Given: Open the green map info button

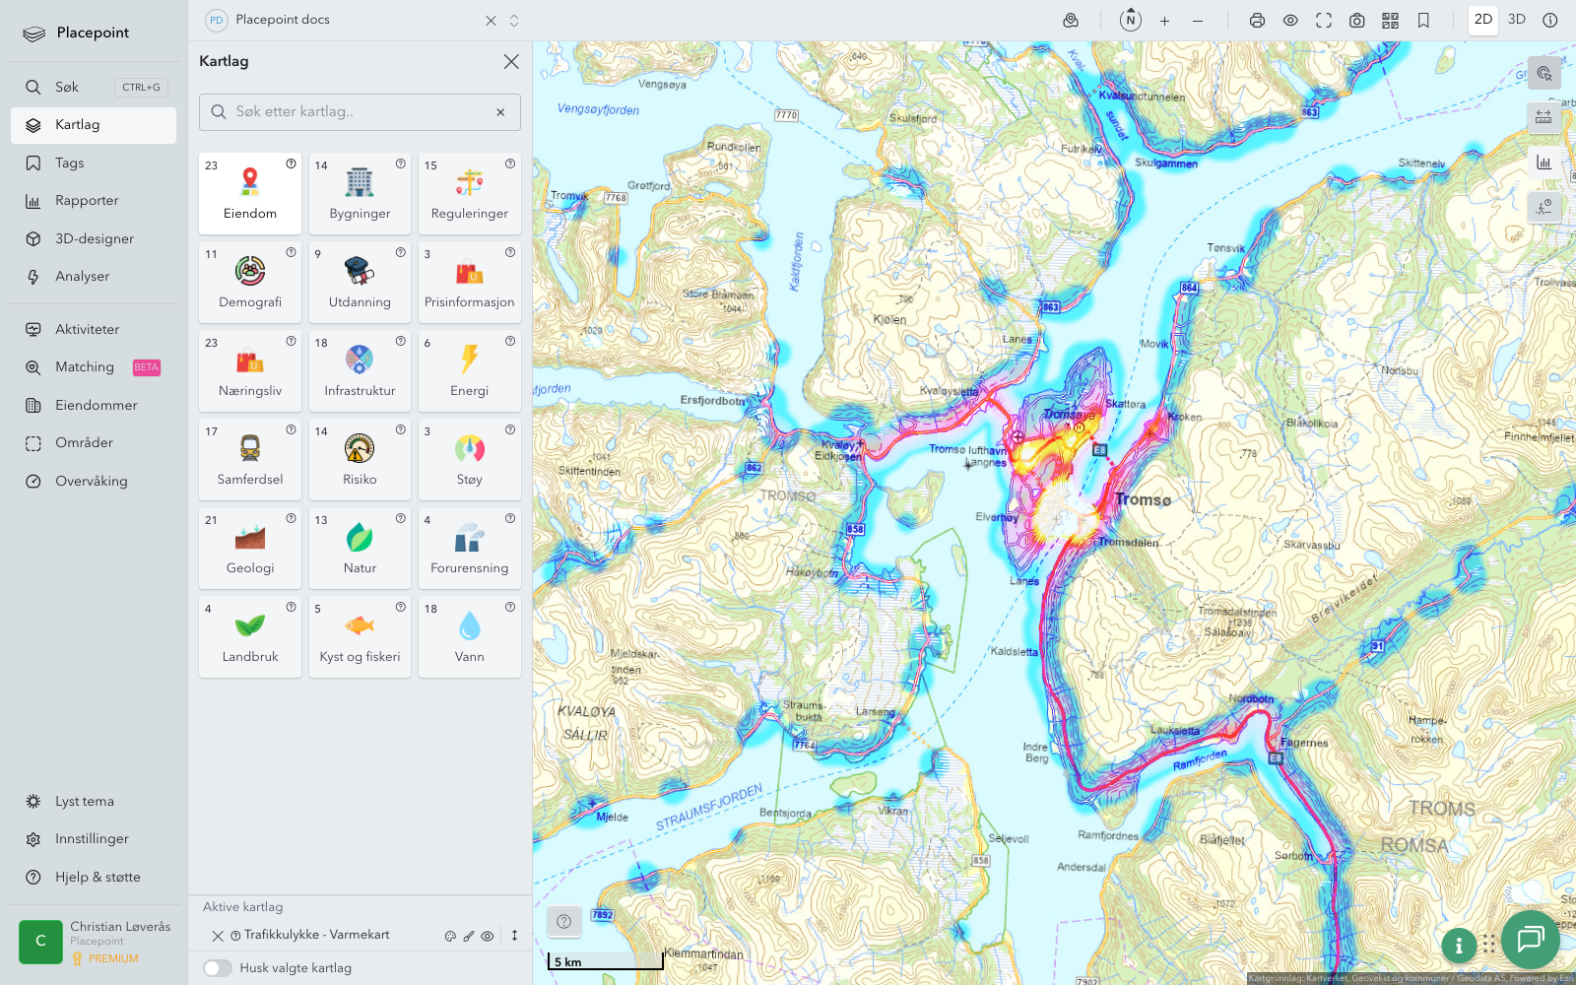Looking at the screenshot, I should coord(1459,946).
